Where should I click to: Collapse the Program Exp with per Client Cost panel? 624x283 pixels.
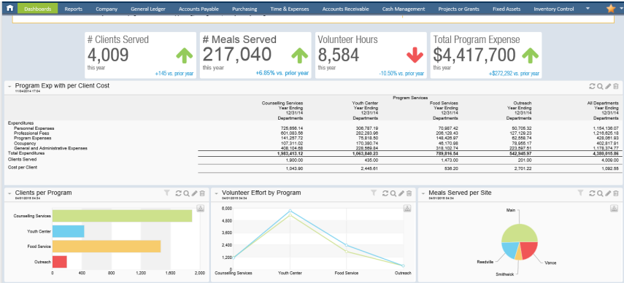tap(9, 86)
